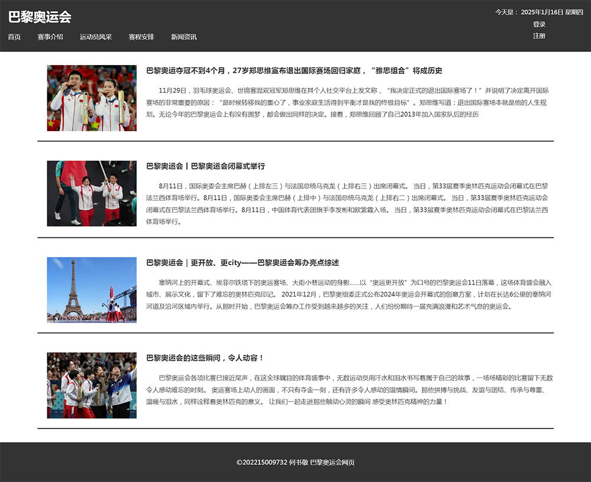
Task: Click the summary starting 巴黎奥运会各项比赛已接近尾声
Action: [349, 390]
